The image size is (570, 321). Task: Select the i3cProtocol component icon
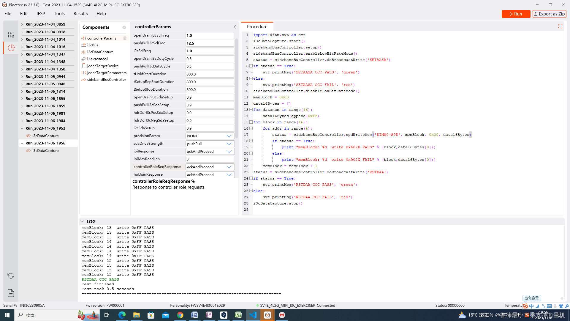pyautogui.click(x=84, y=59)
